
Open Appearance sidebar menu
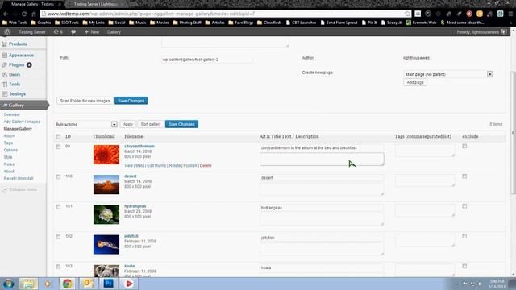[21, 56]
